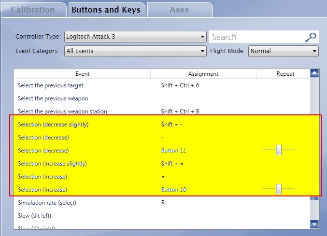Expand the Controller Type dropdown
Image resolution: width=327 pixels, height=236 pixels.
[x=135, y=37]
